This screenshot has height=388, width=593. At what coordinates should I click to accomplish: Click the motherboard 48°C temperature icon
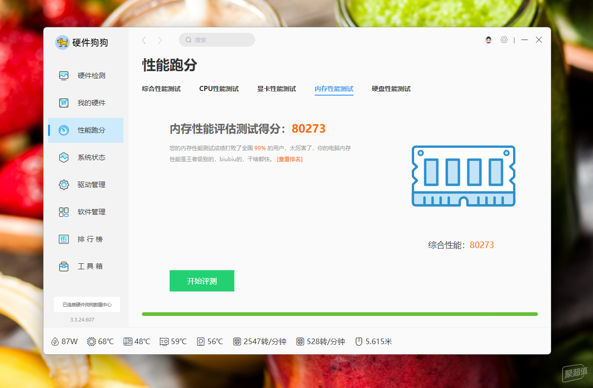click(128, 342)
